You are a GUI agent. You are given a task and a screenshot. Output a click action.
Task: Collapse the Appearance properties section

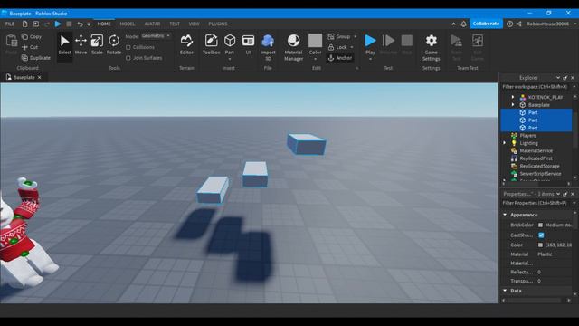coord(505,215)
